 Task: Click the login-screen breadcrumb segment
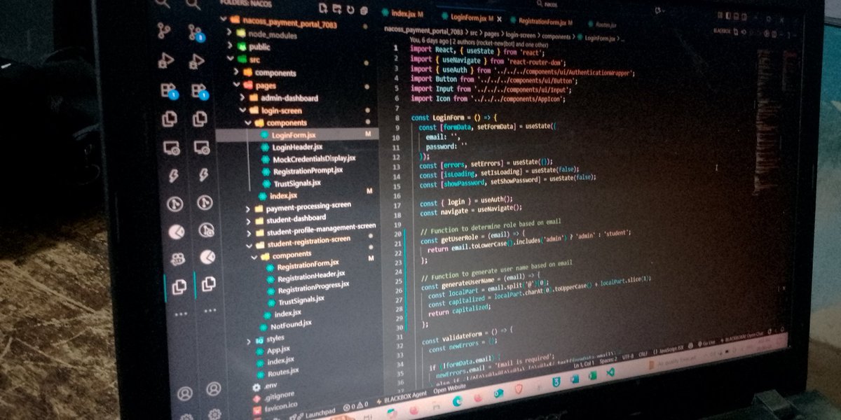pos(522,35)
